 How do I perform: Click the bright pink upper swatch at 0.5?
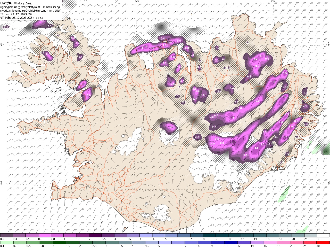pyautogui.click(x=44, y=235)
